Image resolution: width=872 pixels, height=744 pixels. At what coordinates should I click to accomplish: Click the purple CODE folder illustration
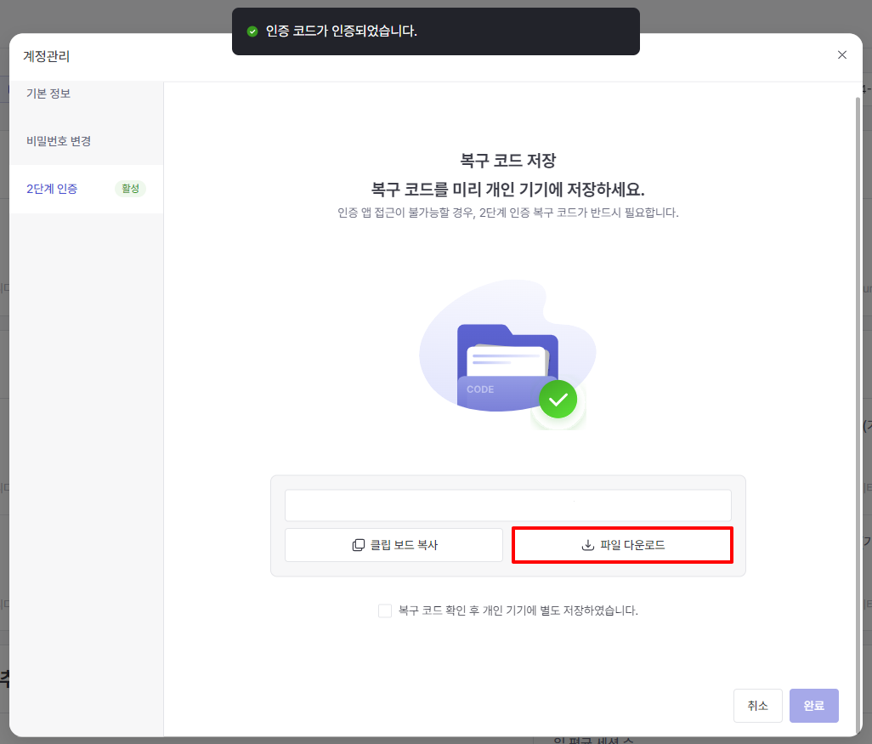(x=501, y=364)
